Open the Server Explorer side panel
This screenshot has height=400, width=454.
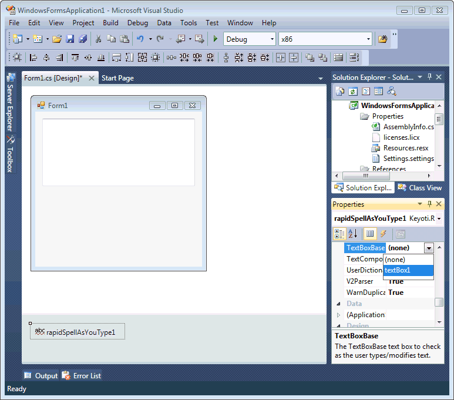click(10, 103)
